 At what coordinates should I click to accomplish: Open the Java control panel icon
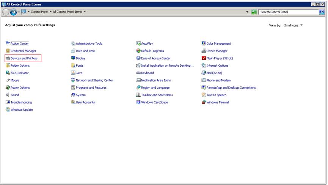pyautogui.click(x=73, y=73)
